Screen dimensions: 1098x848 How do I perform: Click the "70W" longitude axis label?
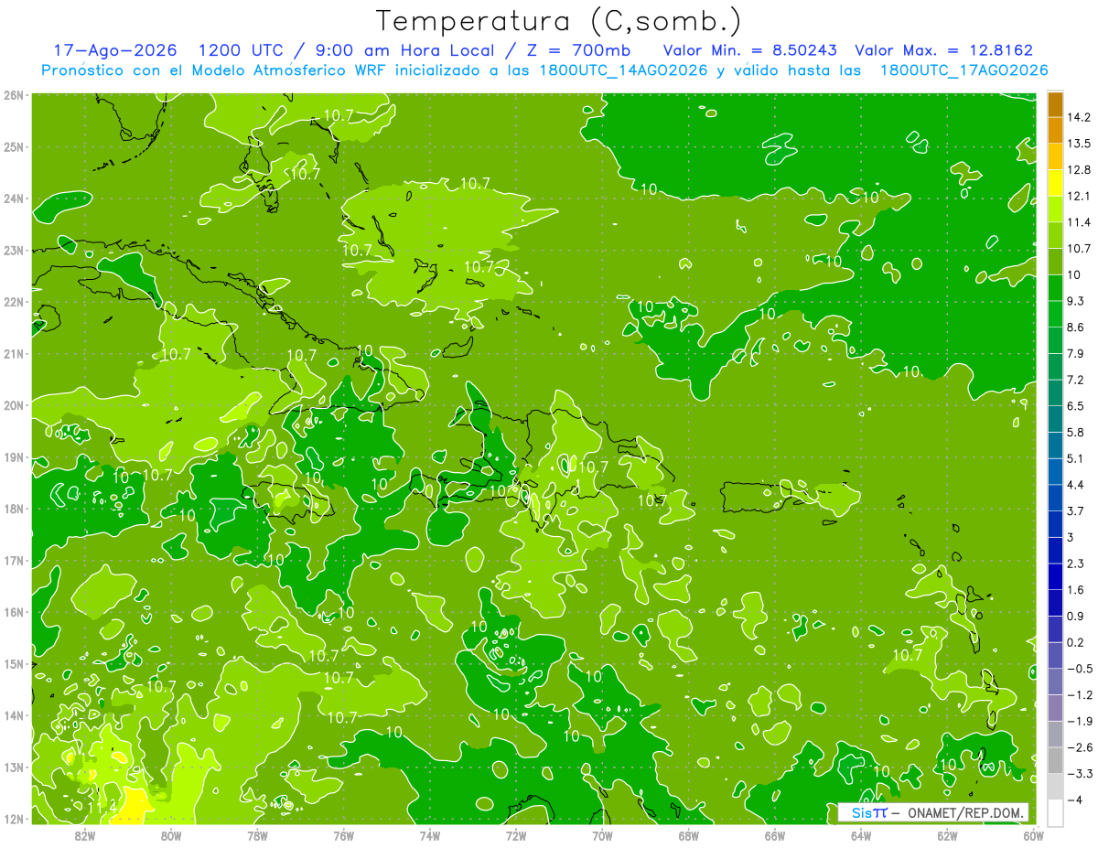(602, 835)
